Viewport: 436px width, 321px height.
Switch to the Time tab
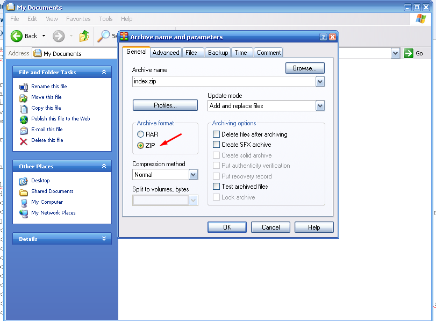[x=241, y=53]
